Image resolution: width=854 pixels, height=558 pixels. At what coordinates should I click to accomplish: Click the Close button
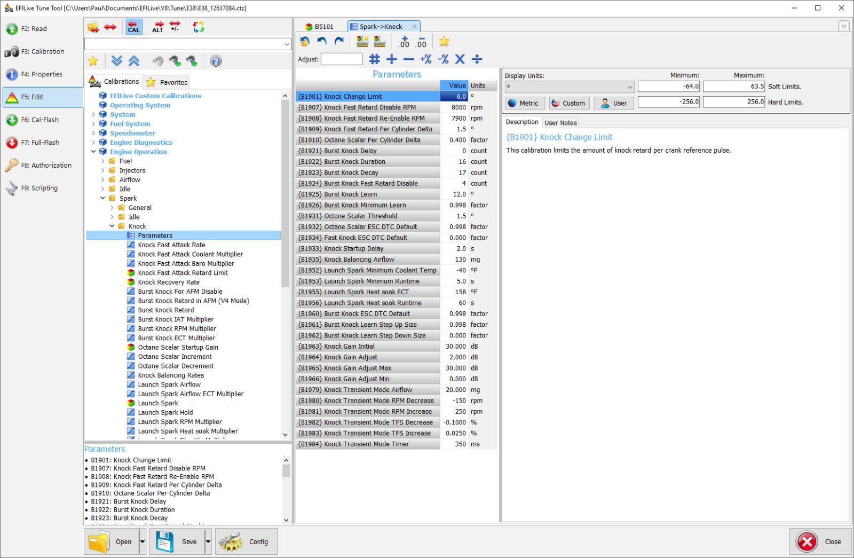819,541
